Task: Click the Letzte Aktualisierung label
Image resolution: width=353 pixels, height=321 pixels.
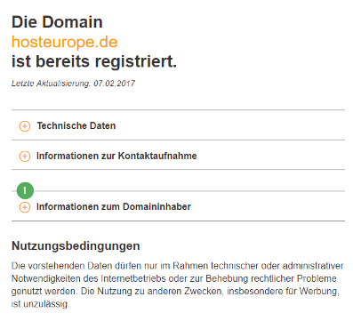Action: (51, 84)
